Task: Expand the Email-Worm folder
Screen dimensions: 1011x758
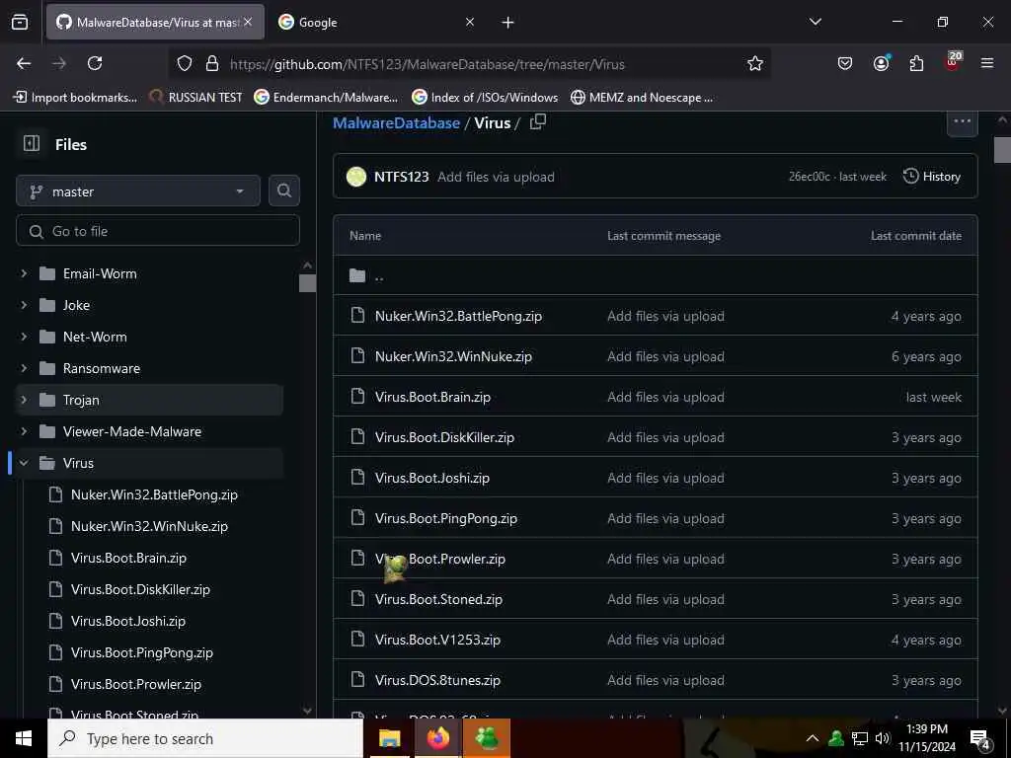Action: 24,273
